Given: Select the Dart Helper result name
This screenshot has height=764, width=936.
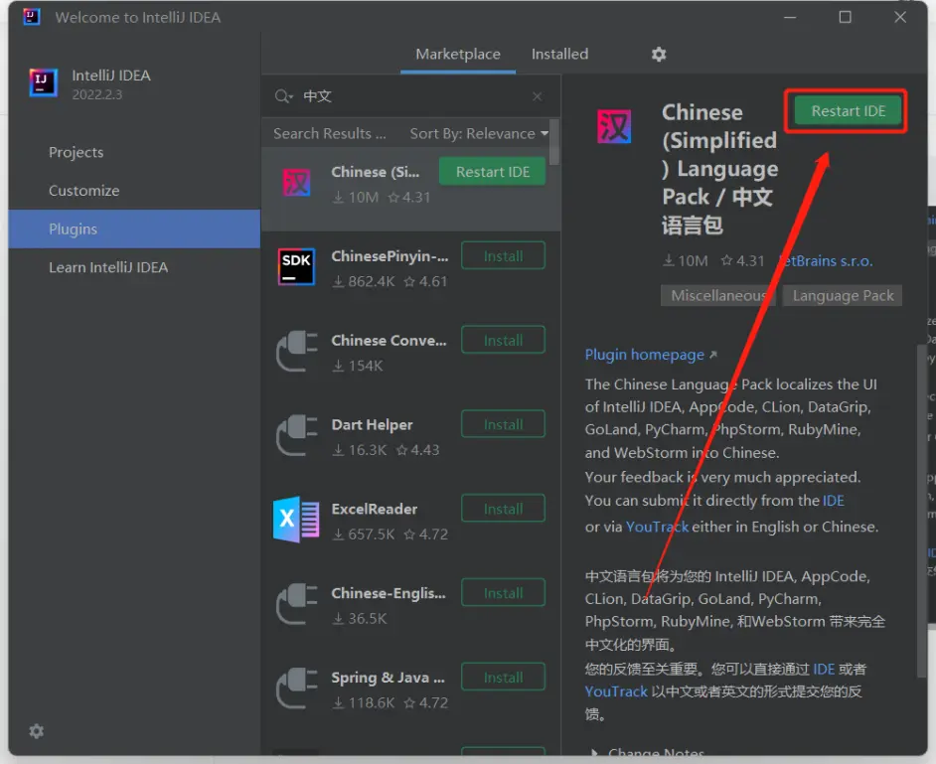Looking at the screenshot, I should point(372,424).
